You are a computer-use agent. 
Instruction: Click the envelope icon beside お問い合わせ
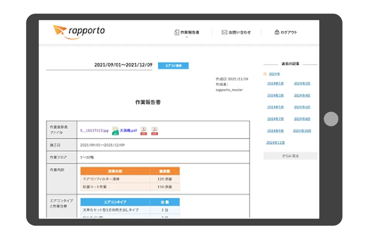225,32
